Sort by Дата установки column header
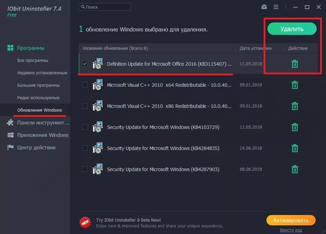Viewport: 326px width, 234px height. coord(256,48)
